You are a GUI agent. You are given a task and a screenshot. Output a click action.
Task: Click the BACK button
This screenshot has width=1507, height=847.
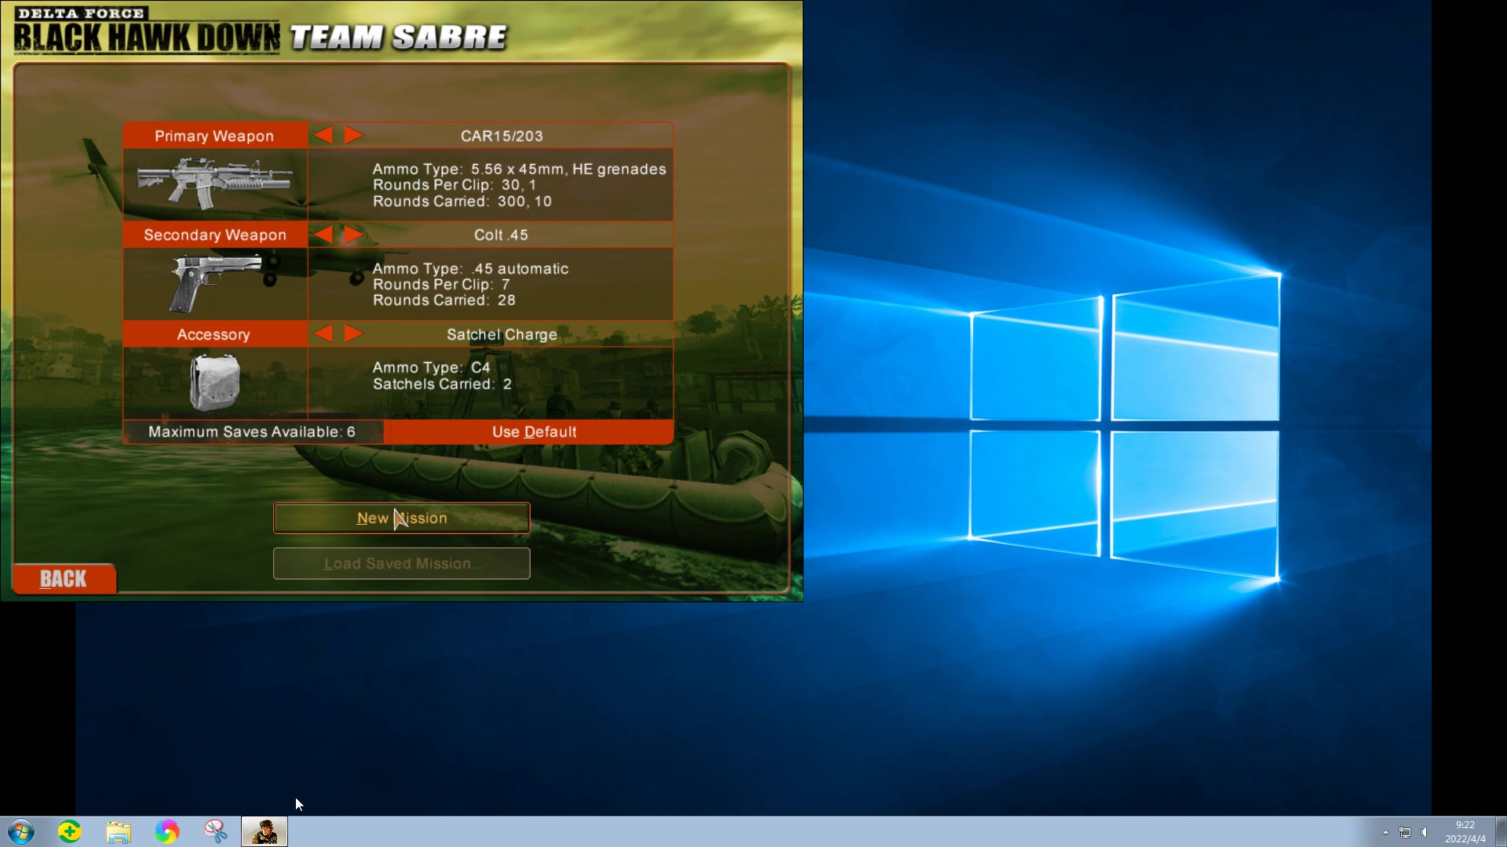pyautogui.click(x=63, y=578)
